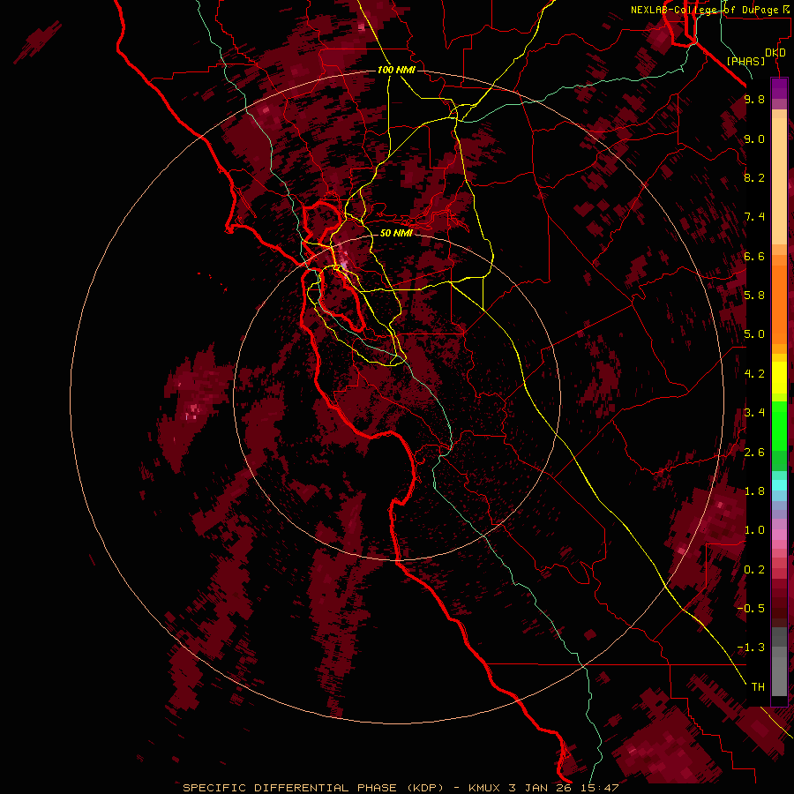Click the 8.2 value on the color scale
This screenshot has width=794, height=794.
754,177
